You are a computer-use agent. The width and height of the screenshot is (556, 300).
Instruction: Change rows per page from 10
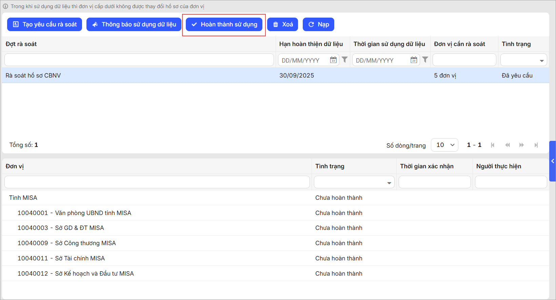[444, 145]
